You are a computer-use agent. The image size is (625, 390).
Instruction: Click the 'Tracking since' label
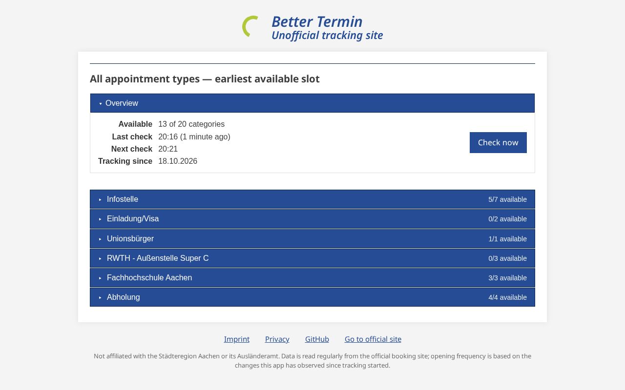click(x=125, y=161)
